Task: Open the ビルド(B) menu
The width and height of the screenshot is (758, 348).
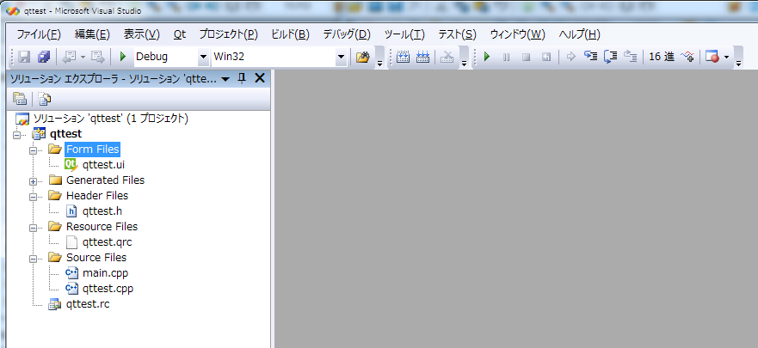Action: click(x=290, y=34)
